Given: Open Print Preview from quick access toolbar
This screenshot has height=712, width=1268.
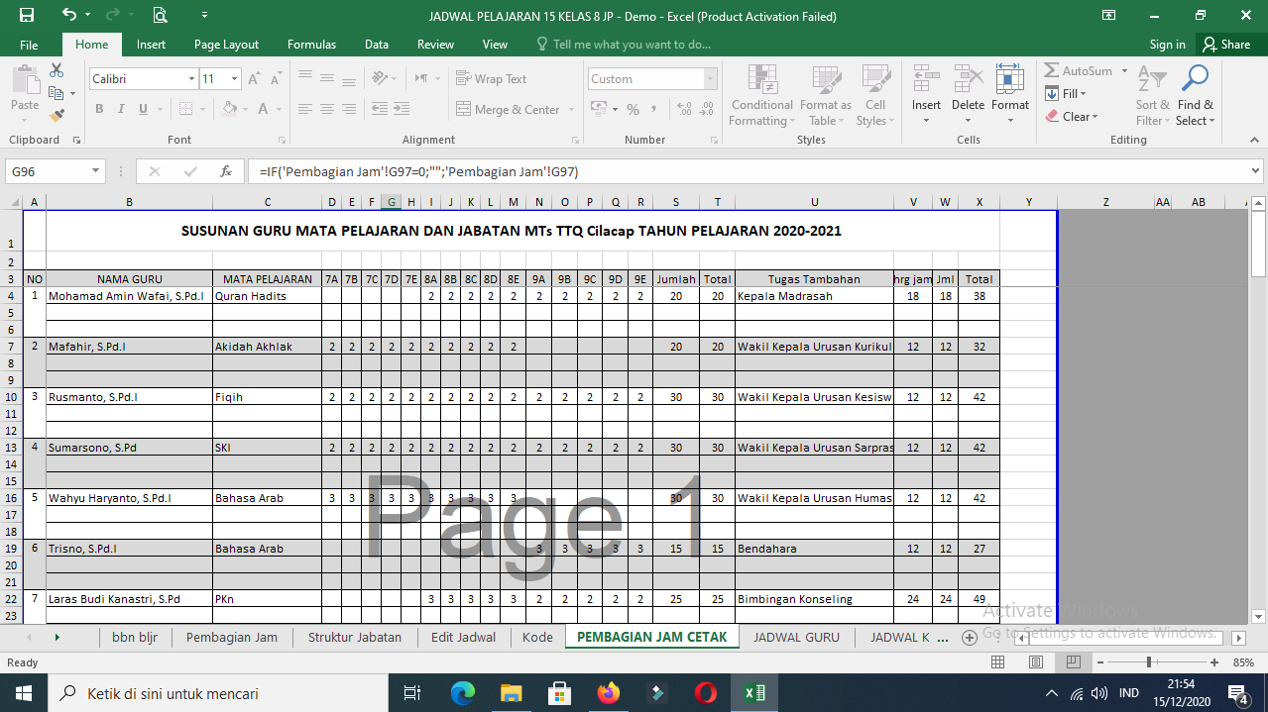Looking at the screenshot, I should [x=160, y=15].
